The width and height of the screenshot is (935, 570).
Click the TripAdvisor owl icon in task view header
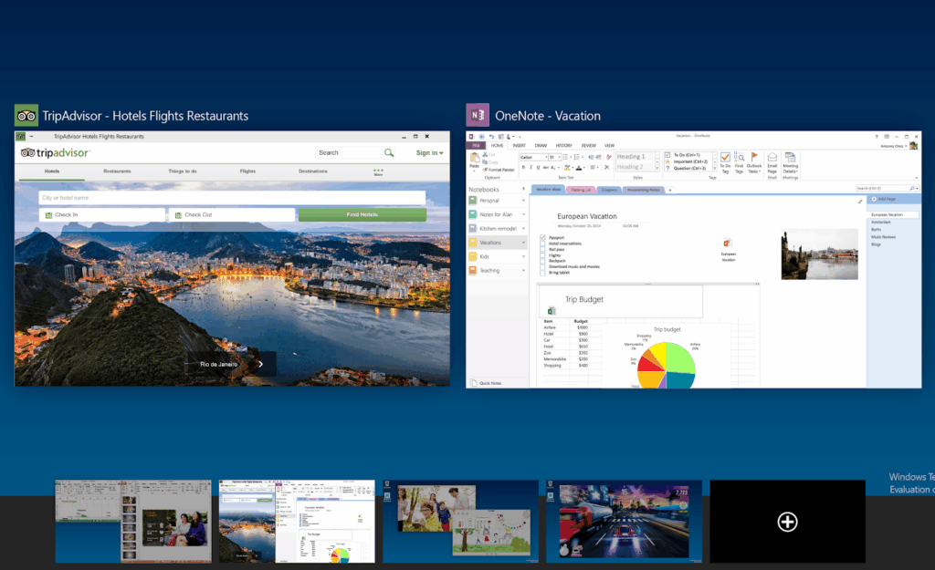pos(26,116)
